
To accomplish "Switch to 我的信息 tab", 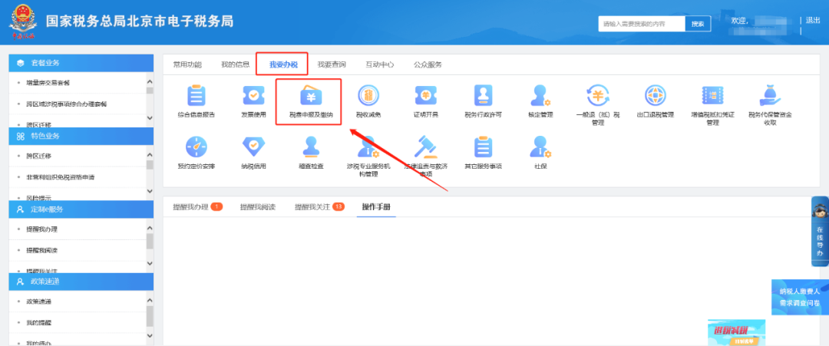I will point(236,64).
